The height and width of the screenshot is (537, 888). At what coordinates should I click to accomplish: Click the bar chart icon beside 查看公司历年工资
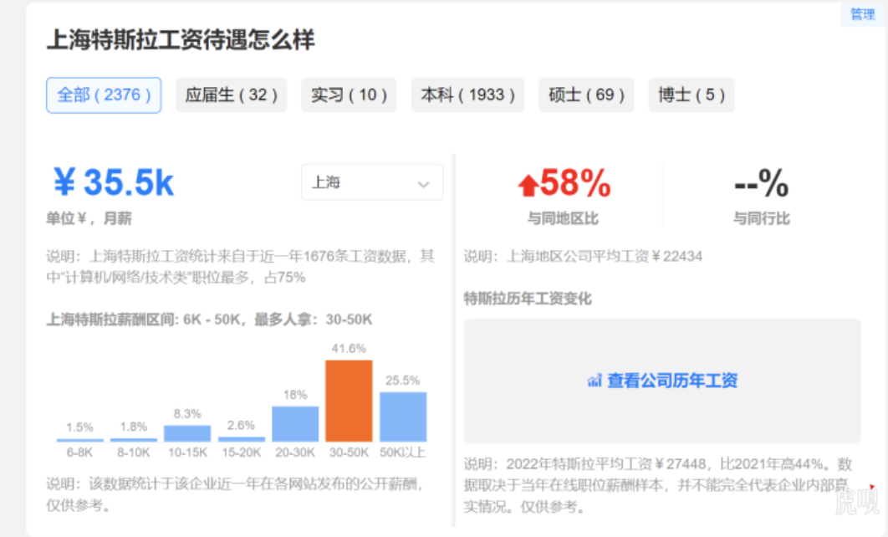595,381
